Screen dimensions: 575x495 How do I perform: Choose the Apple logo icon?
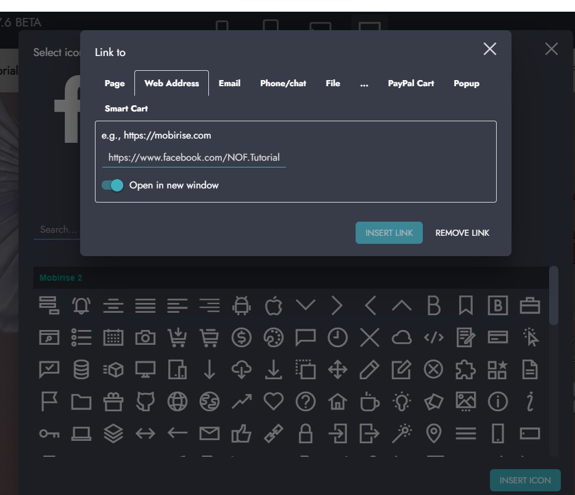(274, 305)
